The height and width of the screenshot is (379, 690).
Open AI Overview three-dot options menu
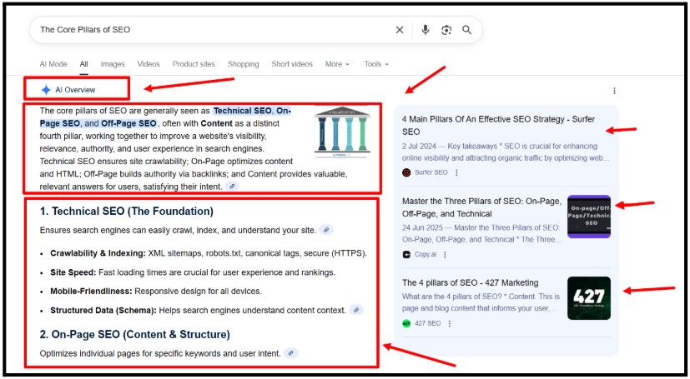point(614,91)
